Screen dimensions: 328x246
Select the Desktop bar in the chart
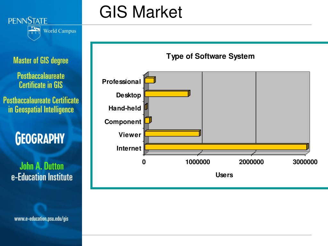click(x=167, y=94)
